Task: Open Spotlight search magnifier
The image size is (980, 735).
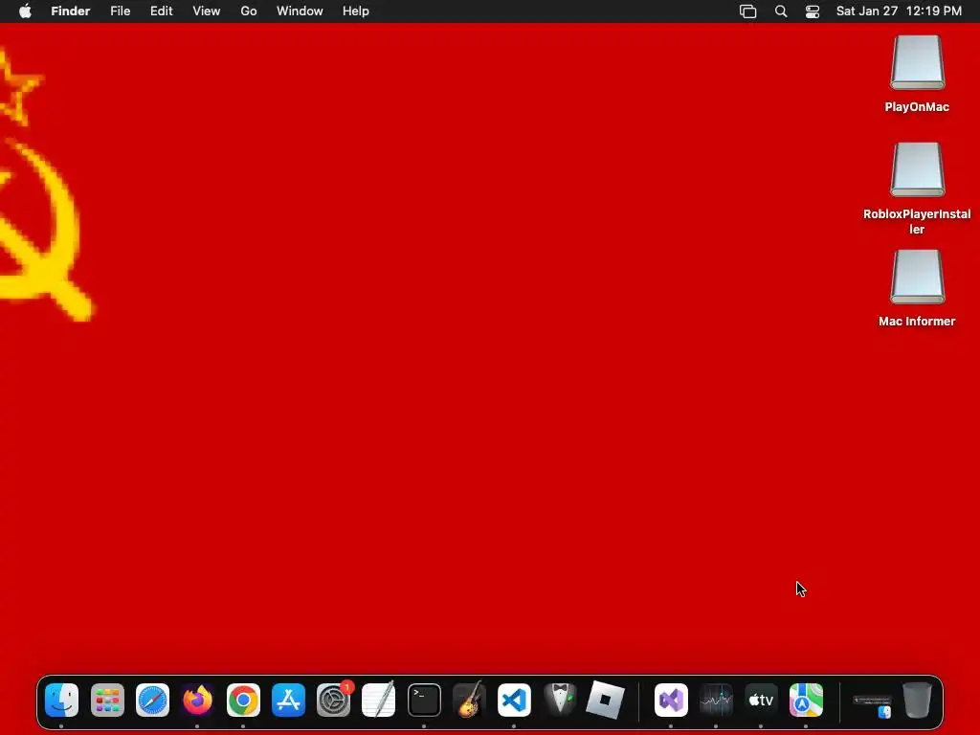Action: pos(781,11)
